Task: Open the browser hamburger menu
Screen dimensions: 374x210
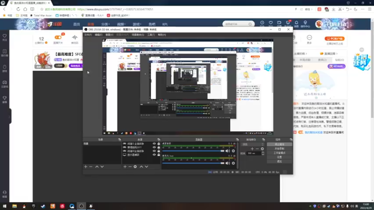Action: 370,9
